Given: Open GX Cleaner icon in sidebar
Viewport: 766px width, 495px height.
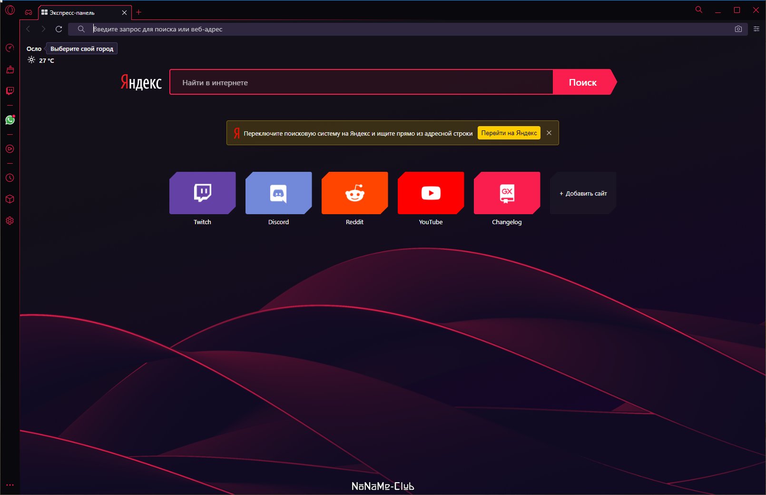Looking at the screenshot, I should (x=10, y=69).
